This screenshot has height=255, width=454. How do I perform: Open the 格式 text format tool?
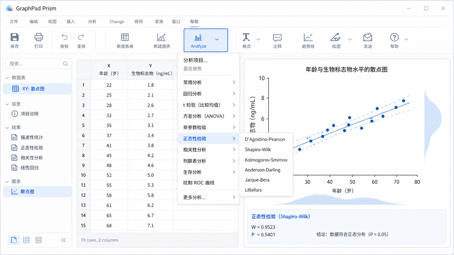pos(246,37)
